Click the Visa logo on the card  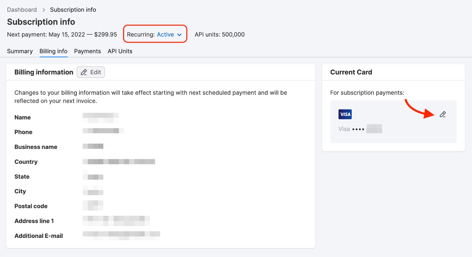(345, 114)
